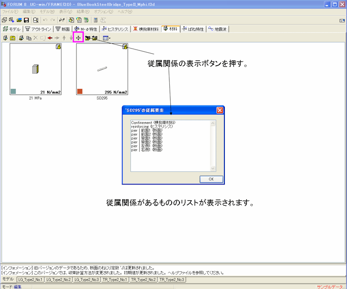Select Confinement (横拘束材料) list entry
The width and height of the screenshot is (347, 289).
coord(153,123)
